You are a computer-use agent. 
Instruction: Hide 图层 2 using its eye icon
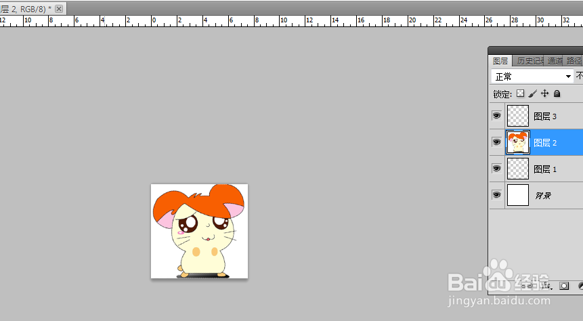[496, 142]
